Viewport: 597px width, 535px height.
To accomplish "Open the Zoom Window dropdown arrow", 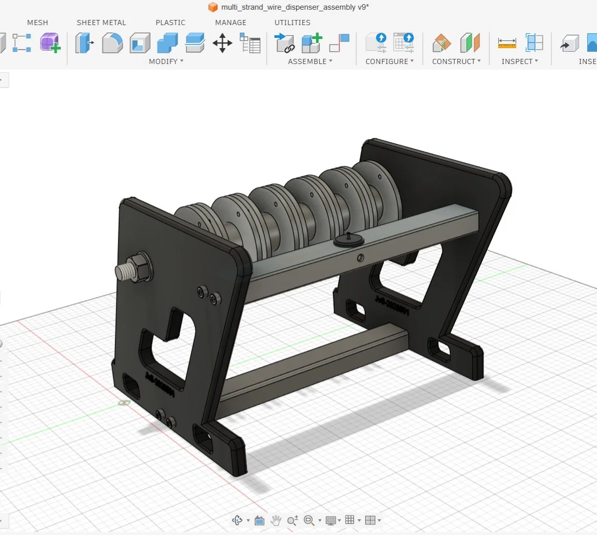I will coord(320,521).
